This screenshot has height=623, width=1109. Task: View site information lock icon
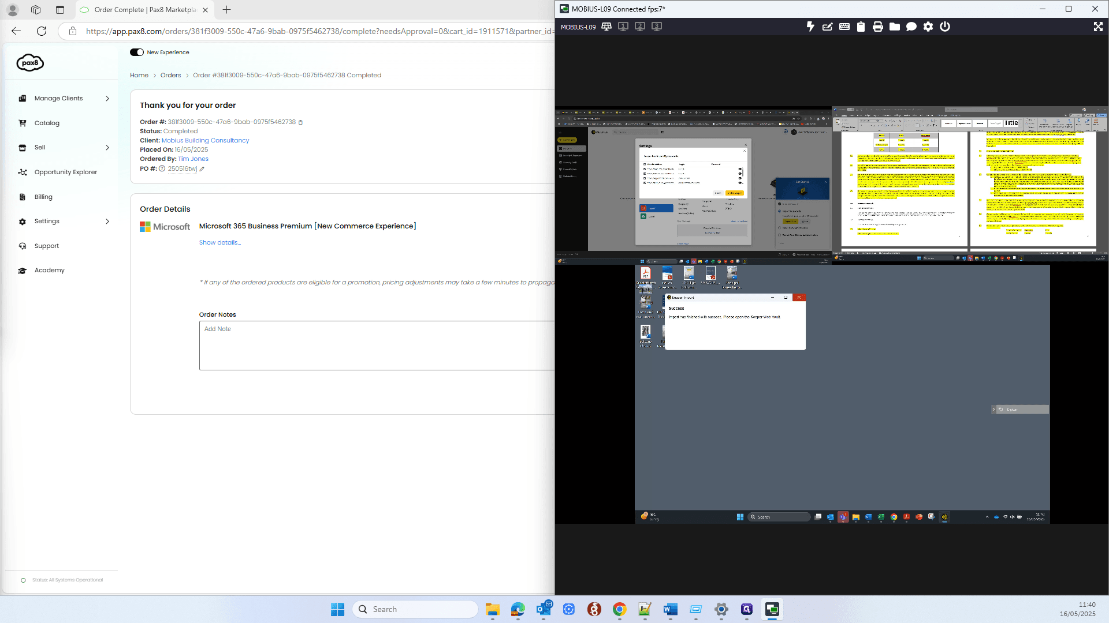pyautogui.click(x=72, y=31)
